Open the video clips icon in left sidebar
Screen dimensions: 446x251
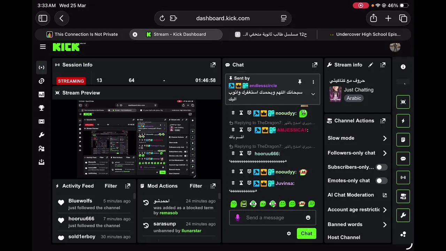click(41, 121)
